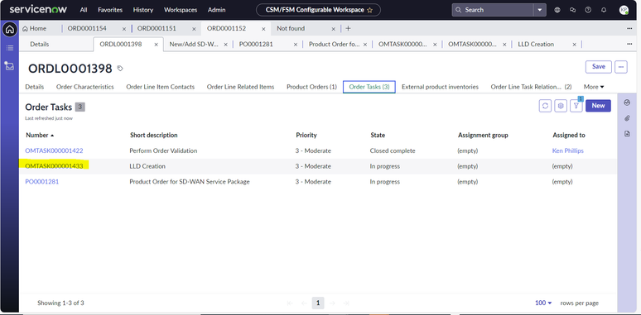The image size is (641, 315).
Task: Switch to the ORD0001152 tab
Action: pos(226,29)
